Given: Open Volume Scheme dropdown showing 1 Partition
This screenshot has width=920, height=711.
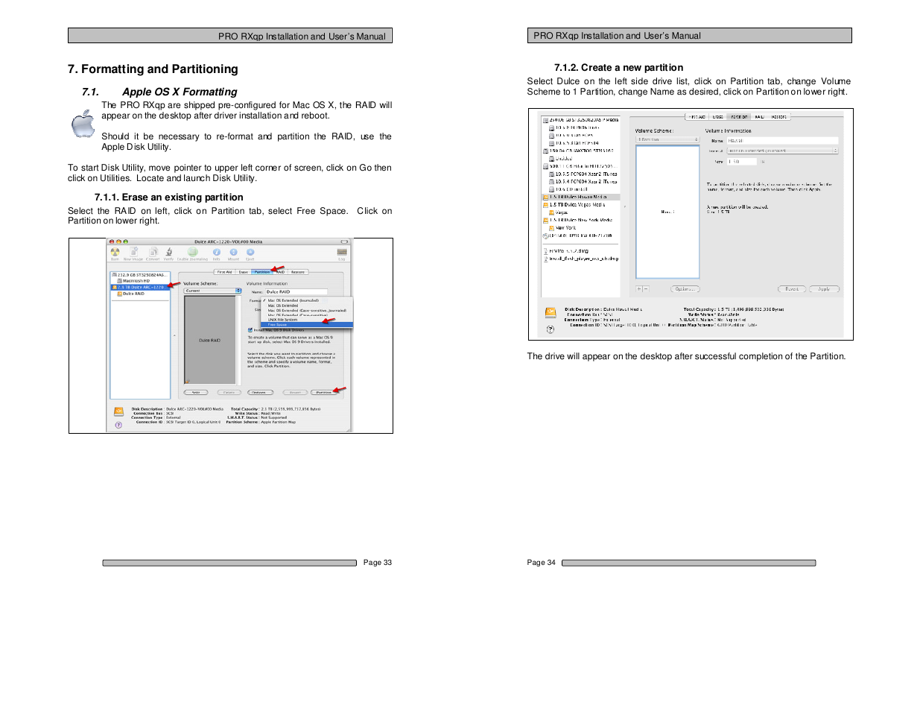Looking at the screenshot, I should point(667,139).
